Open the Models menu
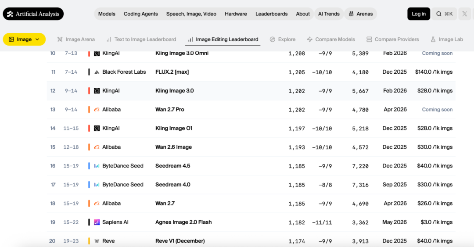This screenshot has width=474, height=247. tap(107, 14)
